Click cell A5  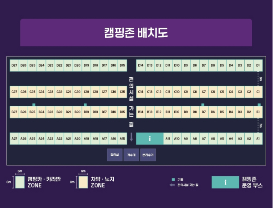coord(222,139)
